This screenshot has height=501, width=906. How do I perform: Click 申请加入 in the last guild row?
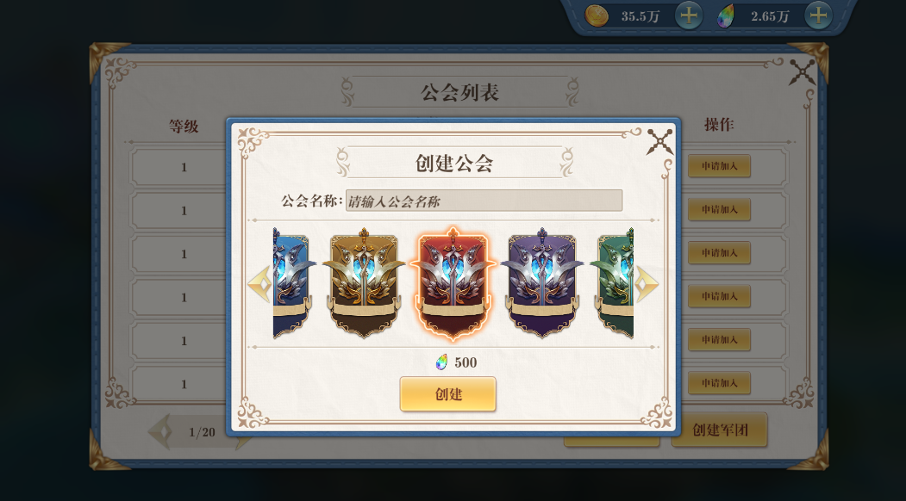click(x=719, y=383)
